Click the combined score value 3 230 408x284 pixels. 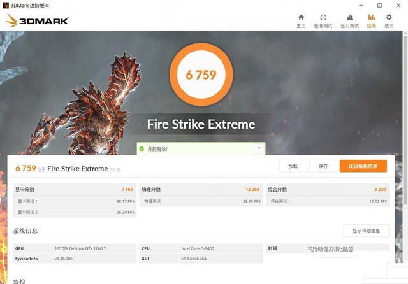[x=380, y=189]
